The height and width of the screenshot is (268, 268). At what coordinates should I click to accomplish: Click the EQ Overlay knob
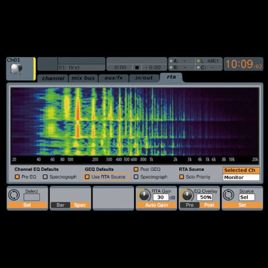click(187, 195)
